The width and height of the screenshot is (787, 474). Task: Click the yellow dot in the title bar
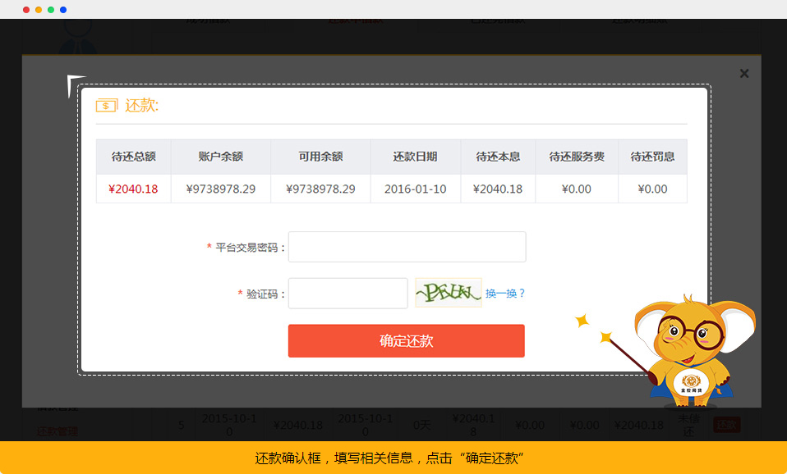pos(39,10)
